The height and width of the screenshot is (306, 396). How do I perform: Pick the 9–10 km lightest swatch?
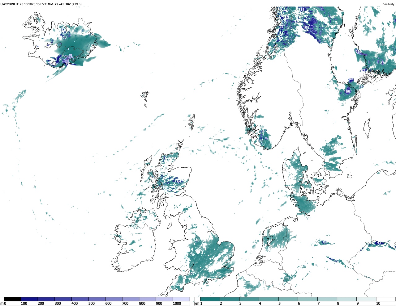(x=366, y=299)
